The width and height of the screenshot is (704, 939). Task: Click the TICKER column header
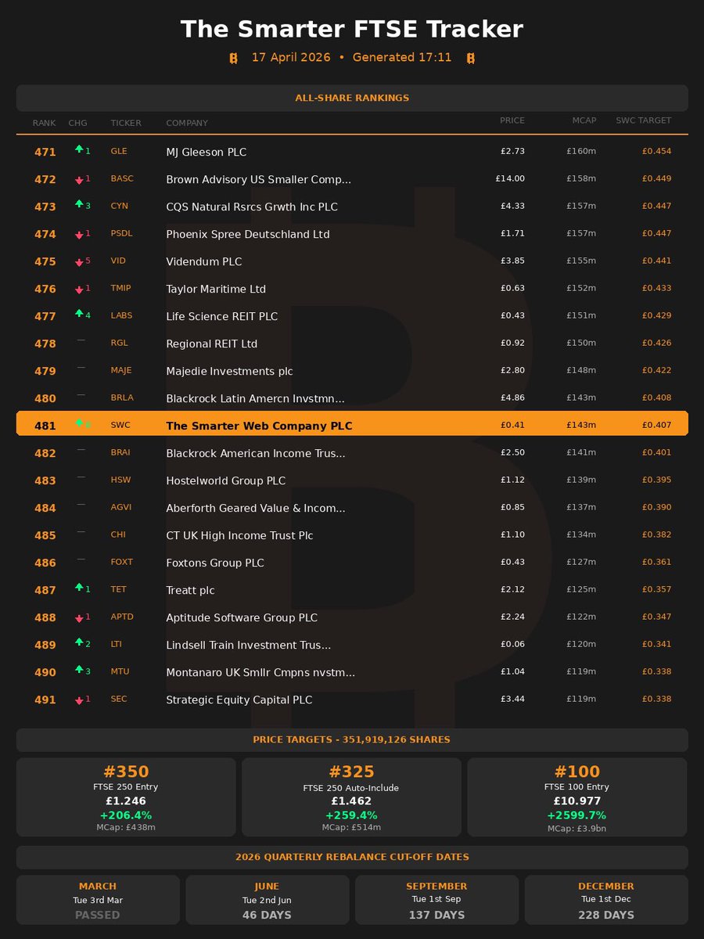pos(126,123)
